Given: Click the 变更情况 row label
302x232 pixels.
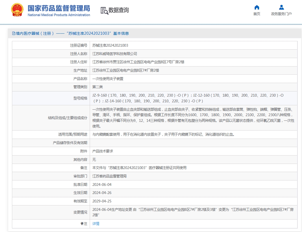Looking at the screenshot, I should coord(80,212).
